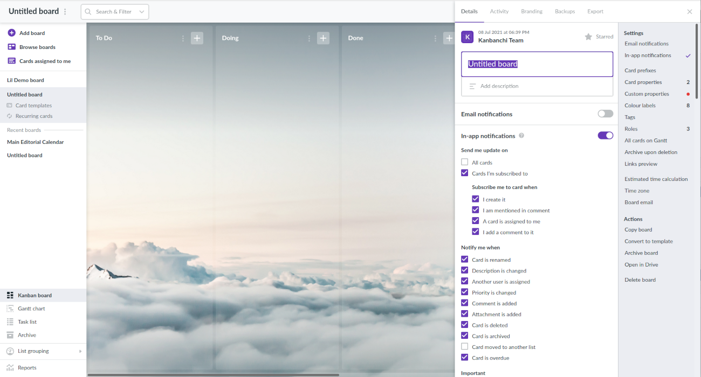Uncheck Card is renamed checkbox
The height and width of the screenshot is (377, 701).
pos(465,259)
